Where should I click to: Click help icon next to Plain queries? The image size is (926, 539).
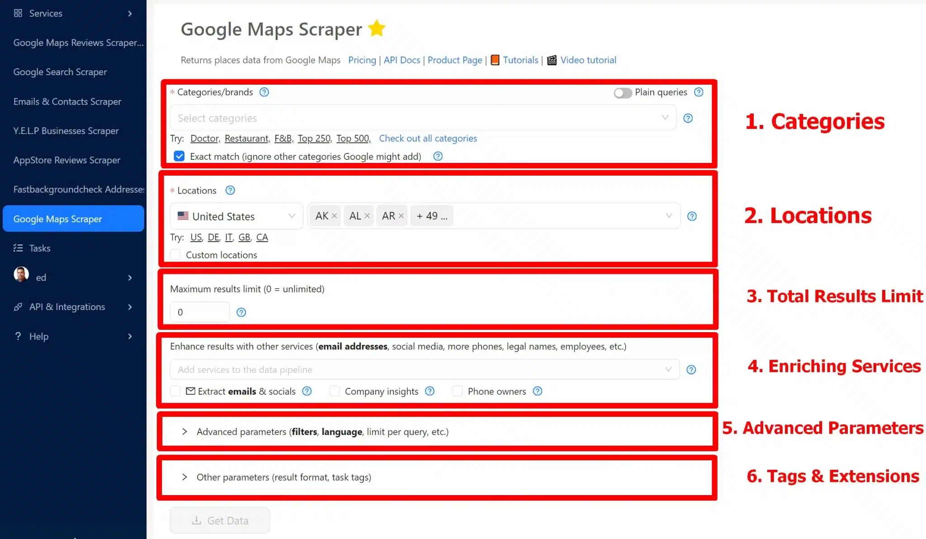pyautogui.click(x=699, y=92)
